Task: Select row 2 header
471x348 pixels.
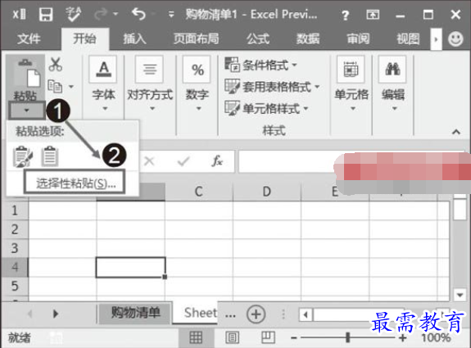Action: [15, 229]
